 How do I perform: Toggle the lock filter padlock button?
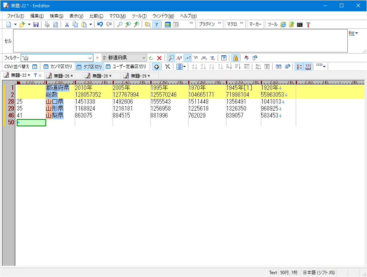click(235, 58)
